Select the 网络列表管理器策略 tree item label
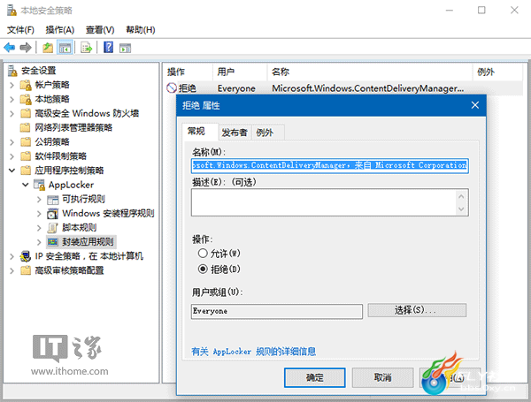The image size is (531, 402). click(73, 127)
